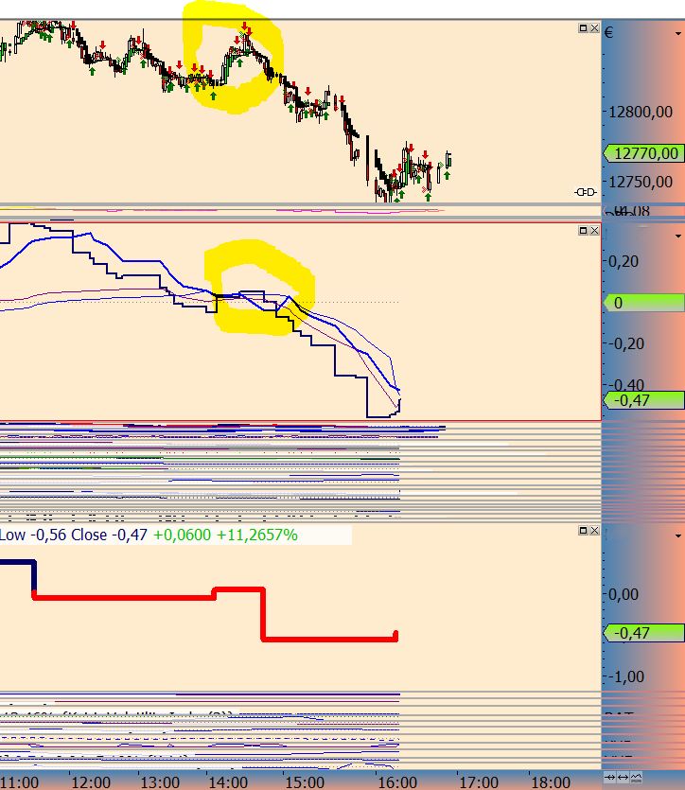The width and height of the screenshot is (685, 790).
Task: Click the 12750,00 price axis label
Action: click(641, 182)
